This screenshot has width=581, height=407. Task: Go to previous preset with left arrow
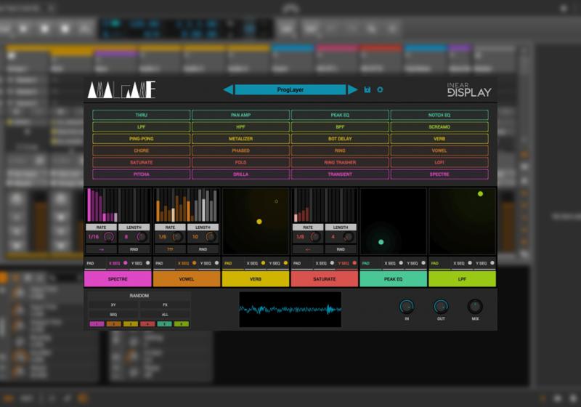(229, 90)
